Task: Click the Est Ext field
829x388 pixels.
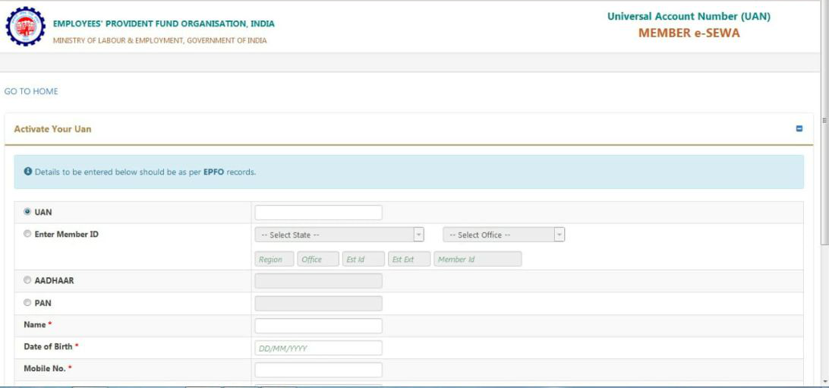Action: pyautogui.click(x=408, y=260)
